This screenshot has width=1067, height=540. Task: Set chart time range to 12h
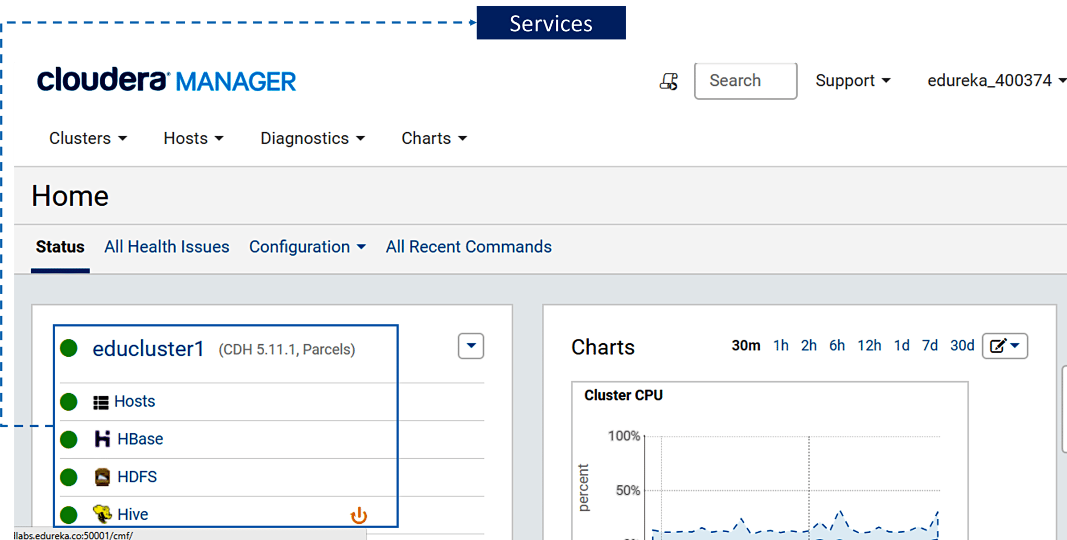point(869,346)
